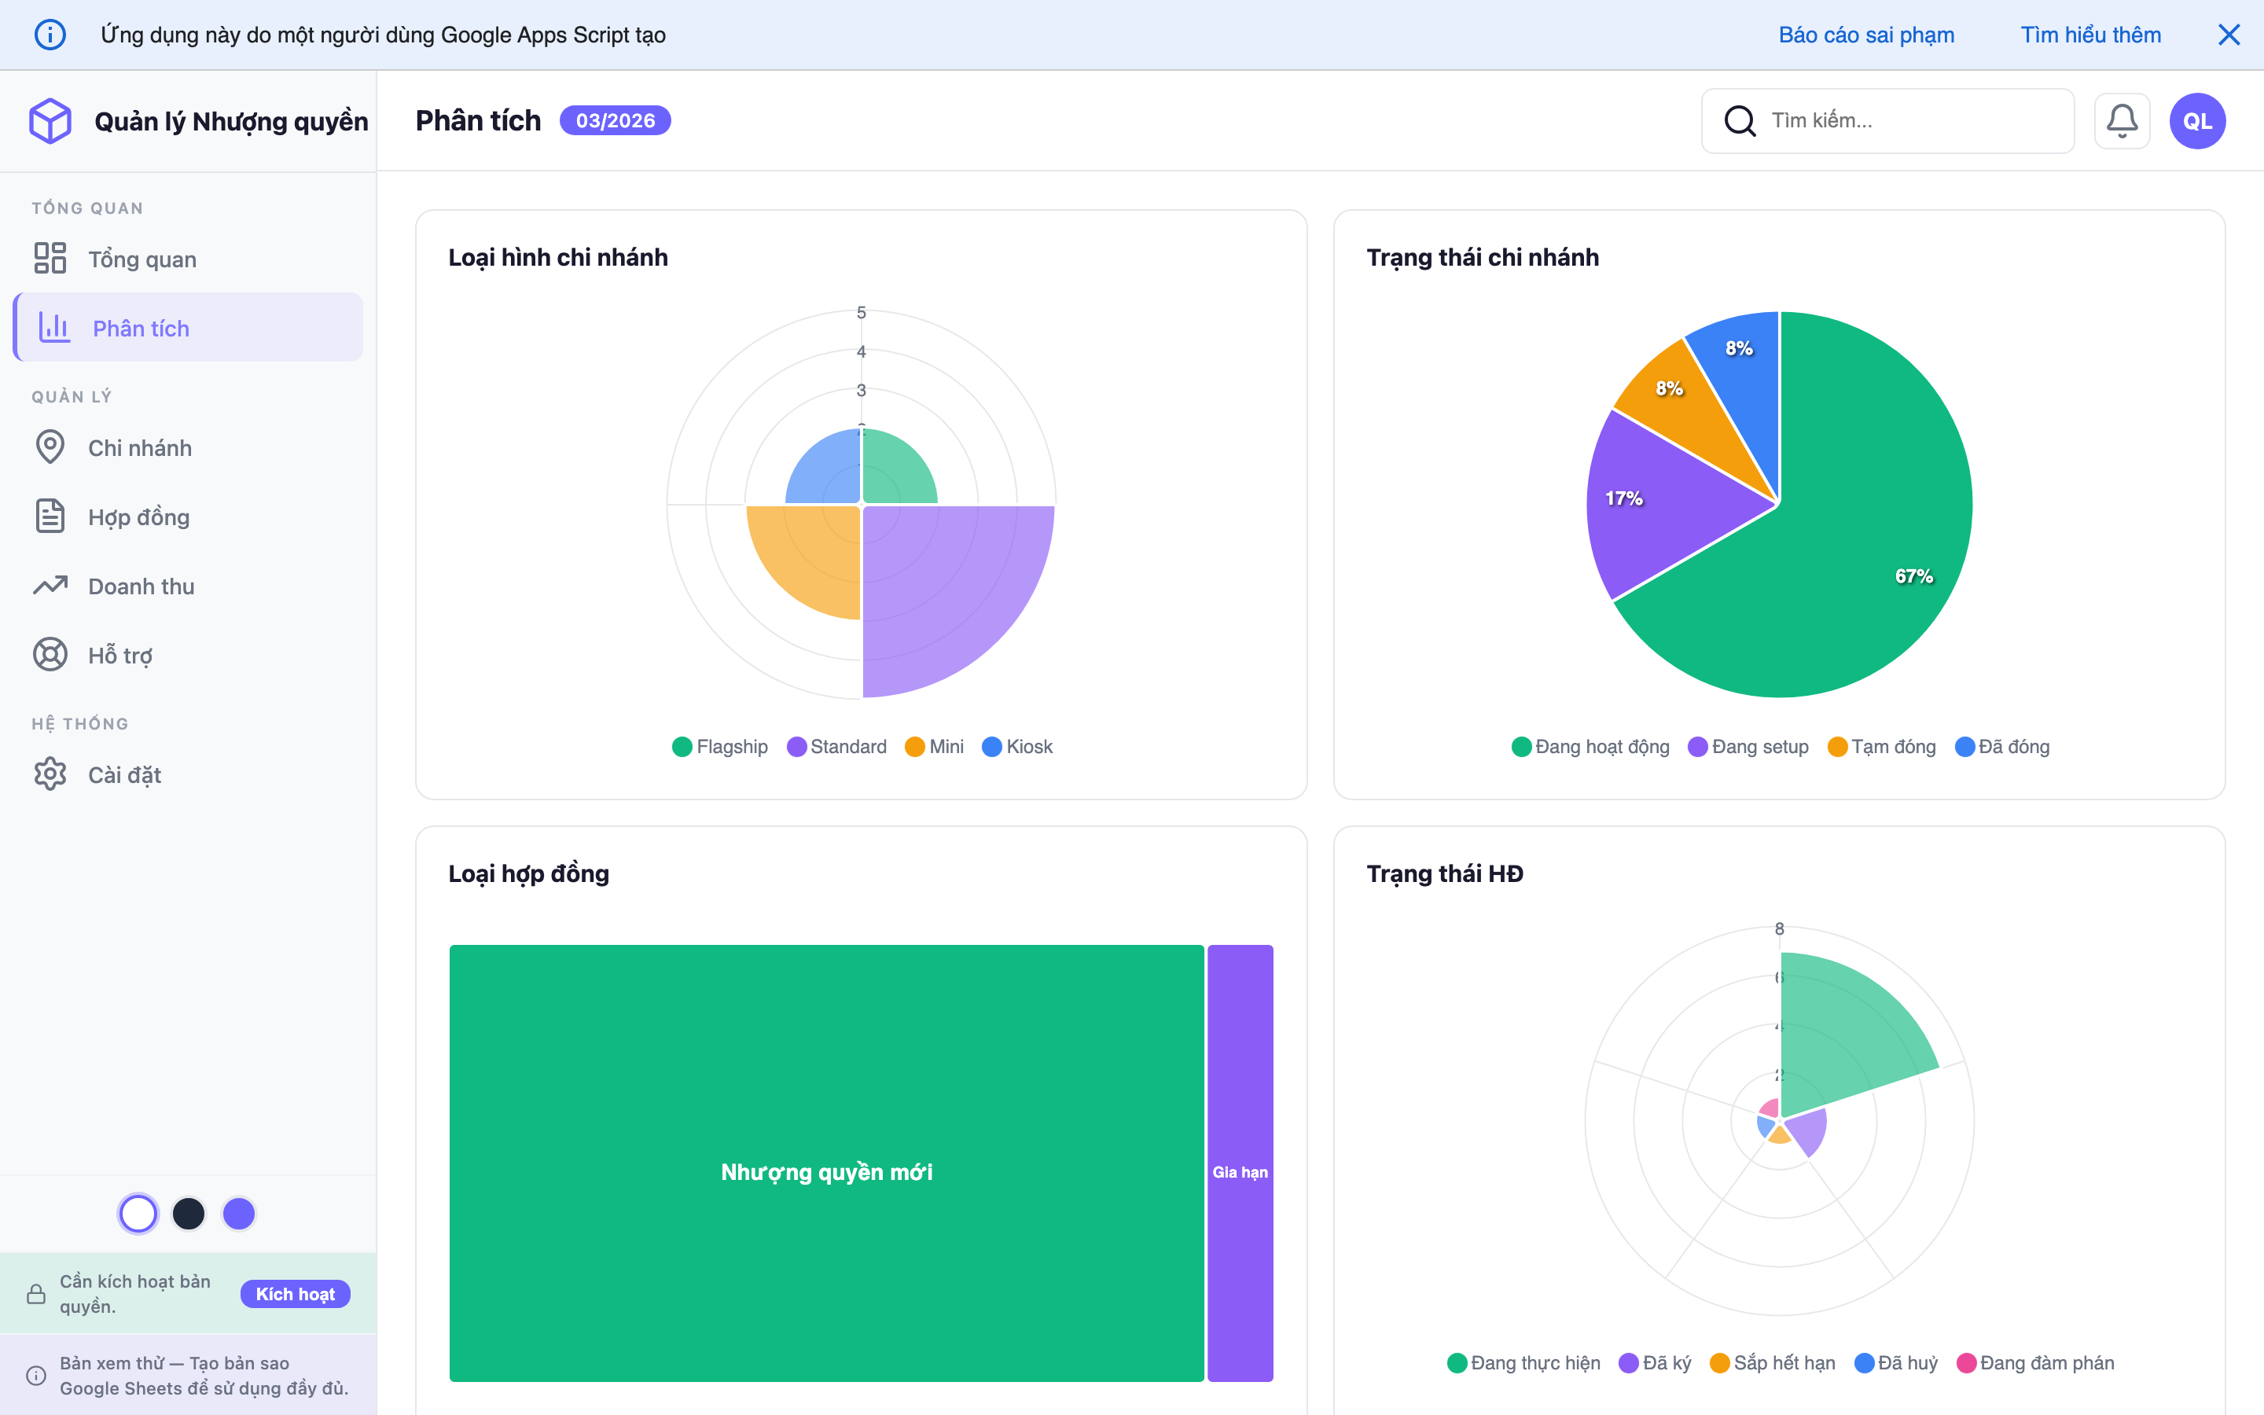Select the dark theme color swatch
The image size is (2264, 1415).
point(189,1214)
